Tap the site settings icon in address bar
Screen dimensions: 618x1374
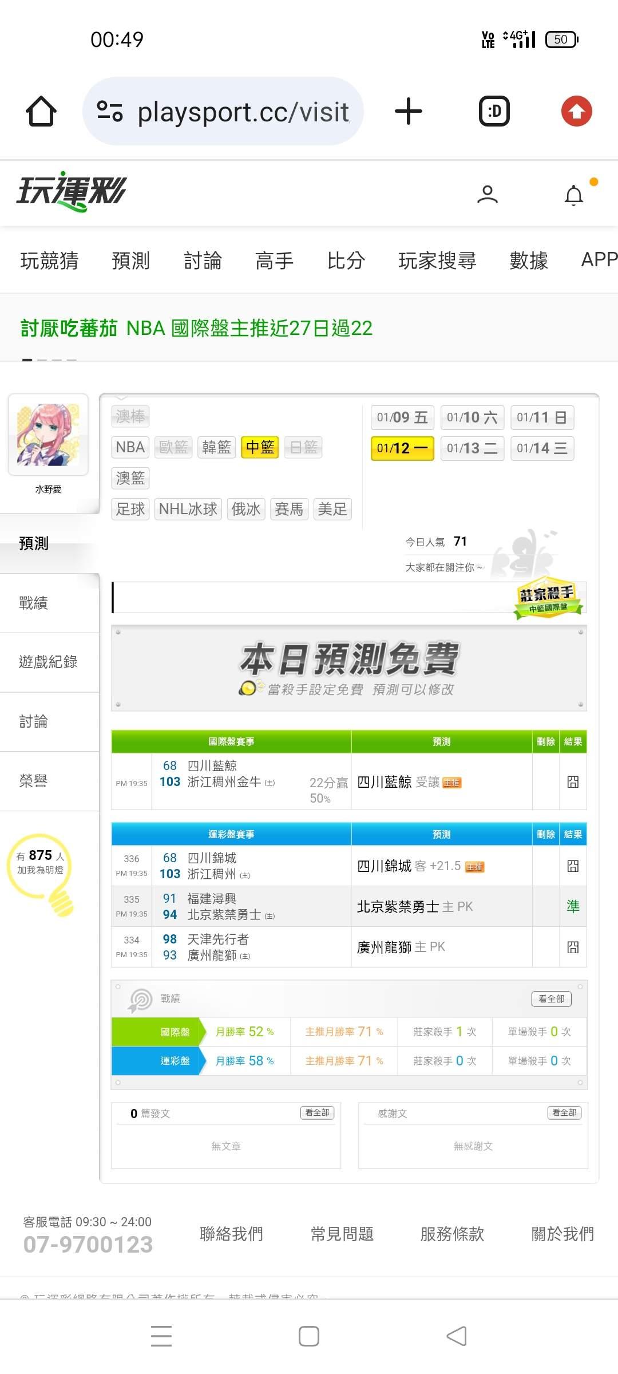(110, 111)
